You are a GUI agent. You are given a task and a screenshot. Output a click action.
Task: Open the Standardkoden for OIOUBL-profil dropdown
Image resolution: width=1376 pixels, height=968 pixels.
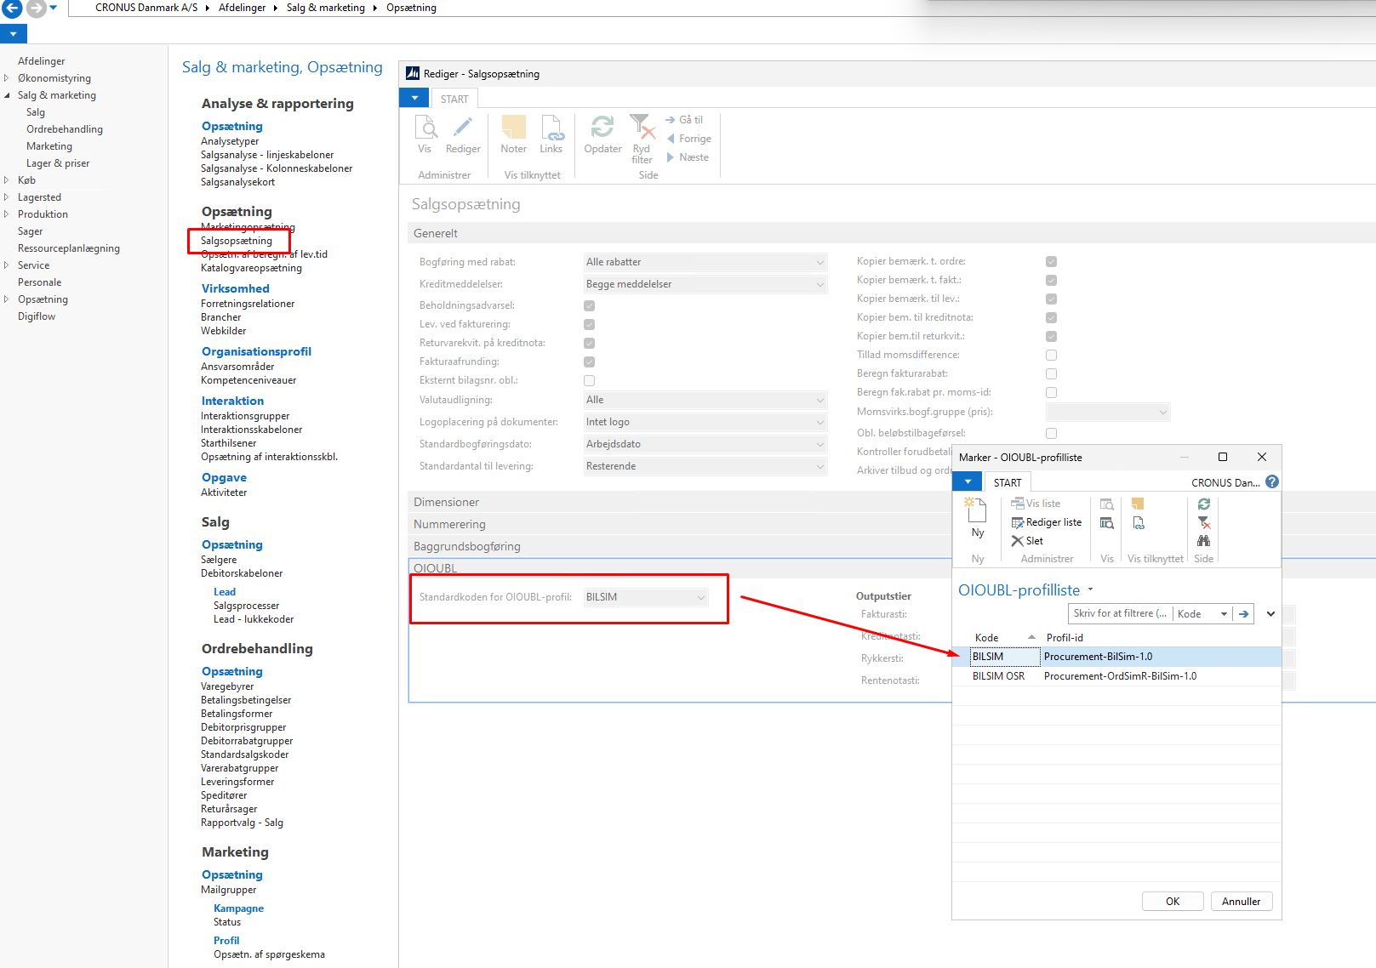701,597
